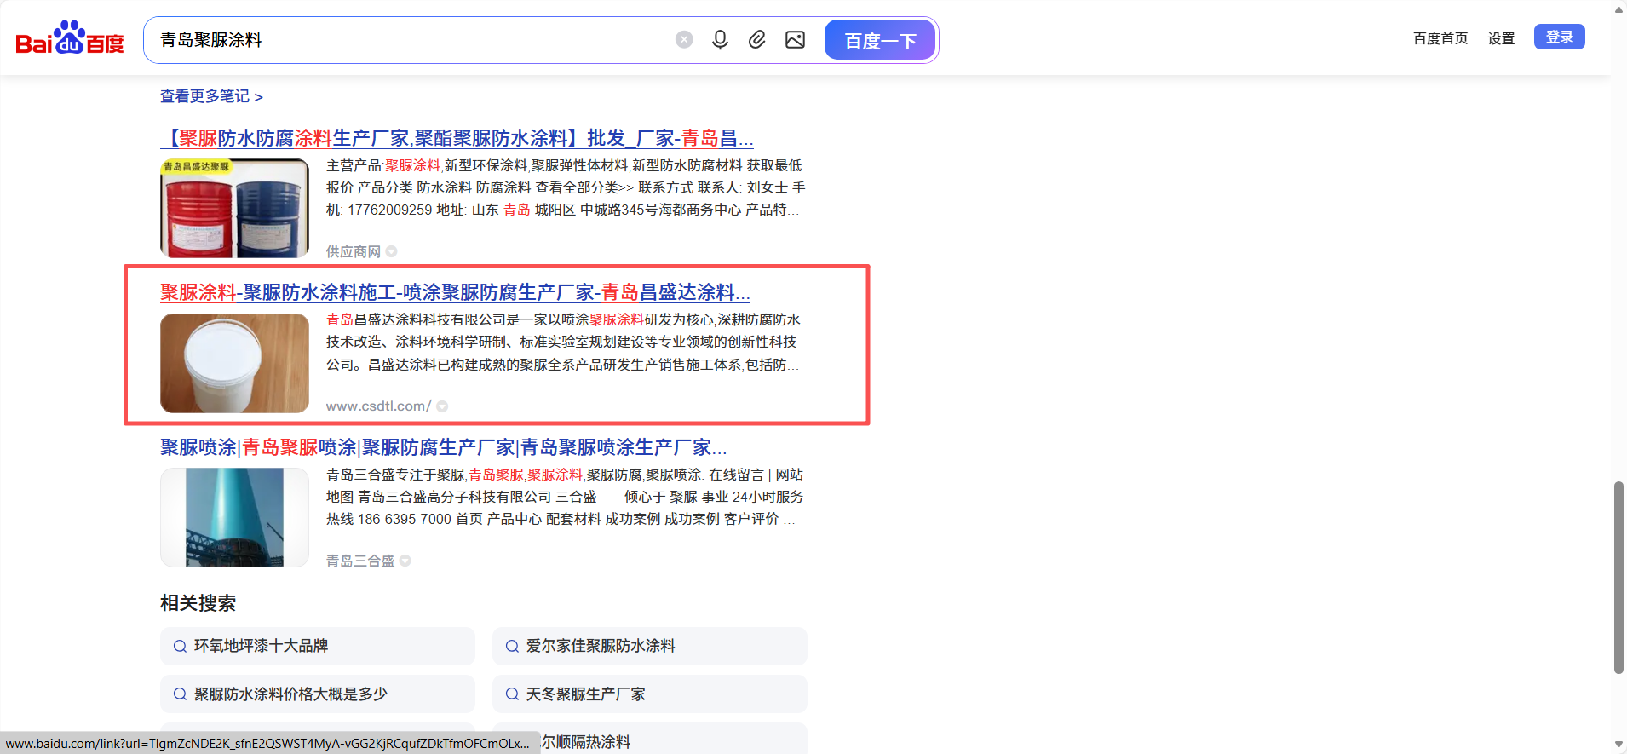The width and height of the screenshot is (1627, 754).
Task: Open the www.csdtl.com/ source link
Action: tap(378, 406)
